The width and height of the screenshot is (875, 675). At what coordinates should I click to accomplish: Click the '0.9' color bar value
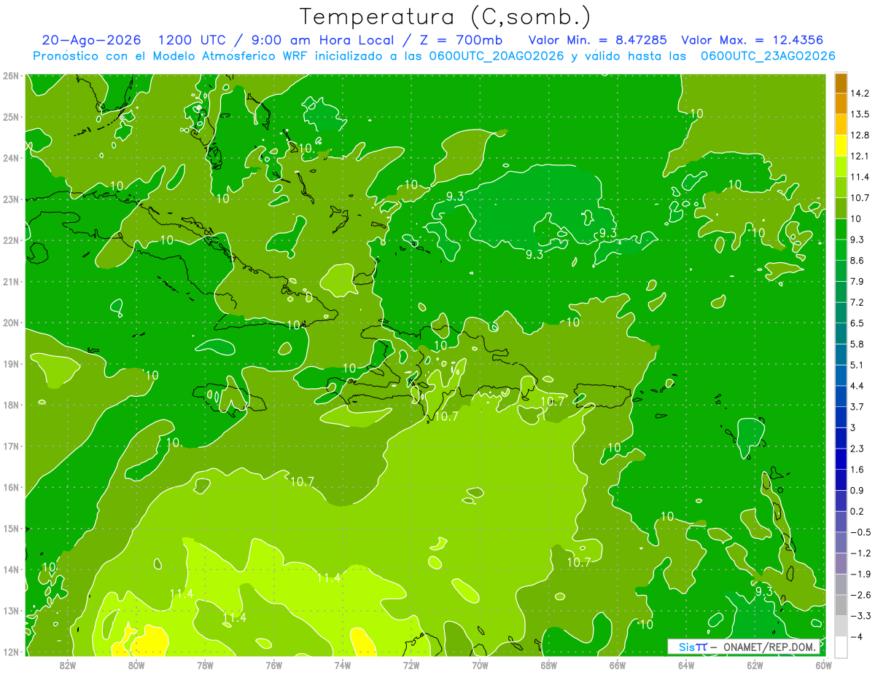pyautogui.click(x=857, y=490)
